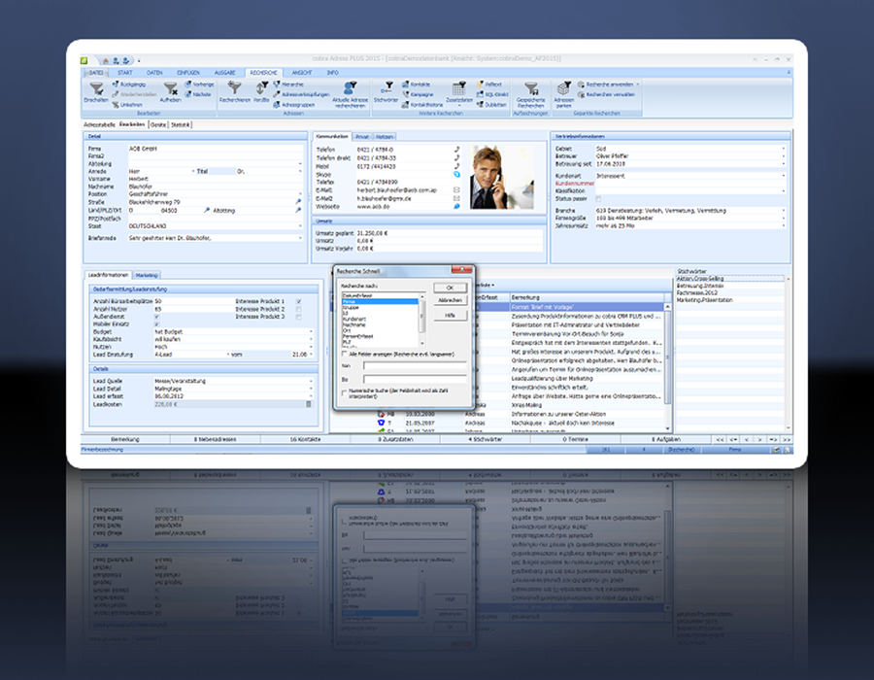Open the Lead Quelle dropdown

click(311, 381)
